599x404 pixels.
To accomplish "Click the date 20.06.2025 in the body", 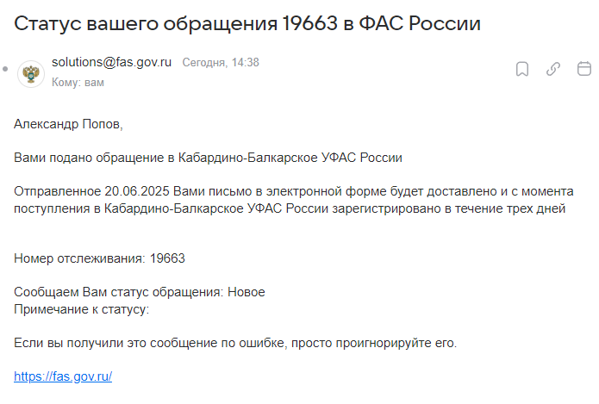I will click(137, 191).
